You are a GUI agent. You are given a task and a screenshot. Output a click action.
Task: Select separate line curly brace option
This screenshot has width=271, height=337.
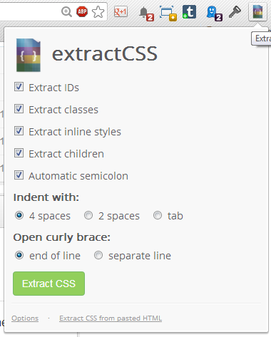click(x=98, y=255)
